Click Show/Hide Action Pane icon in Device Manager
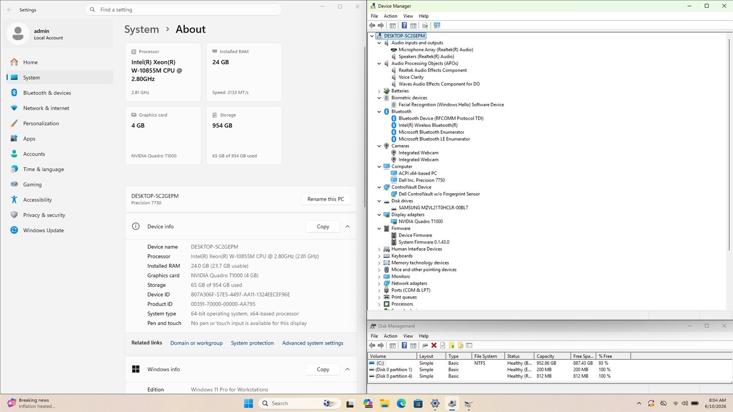Screen dimensions: 733x412 pyautogui.click(x=413, y=25)
